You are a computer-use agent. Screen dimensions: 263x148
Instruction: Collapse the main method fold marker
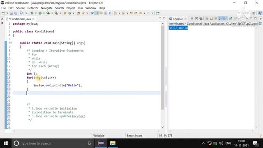pos(12,43)
